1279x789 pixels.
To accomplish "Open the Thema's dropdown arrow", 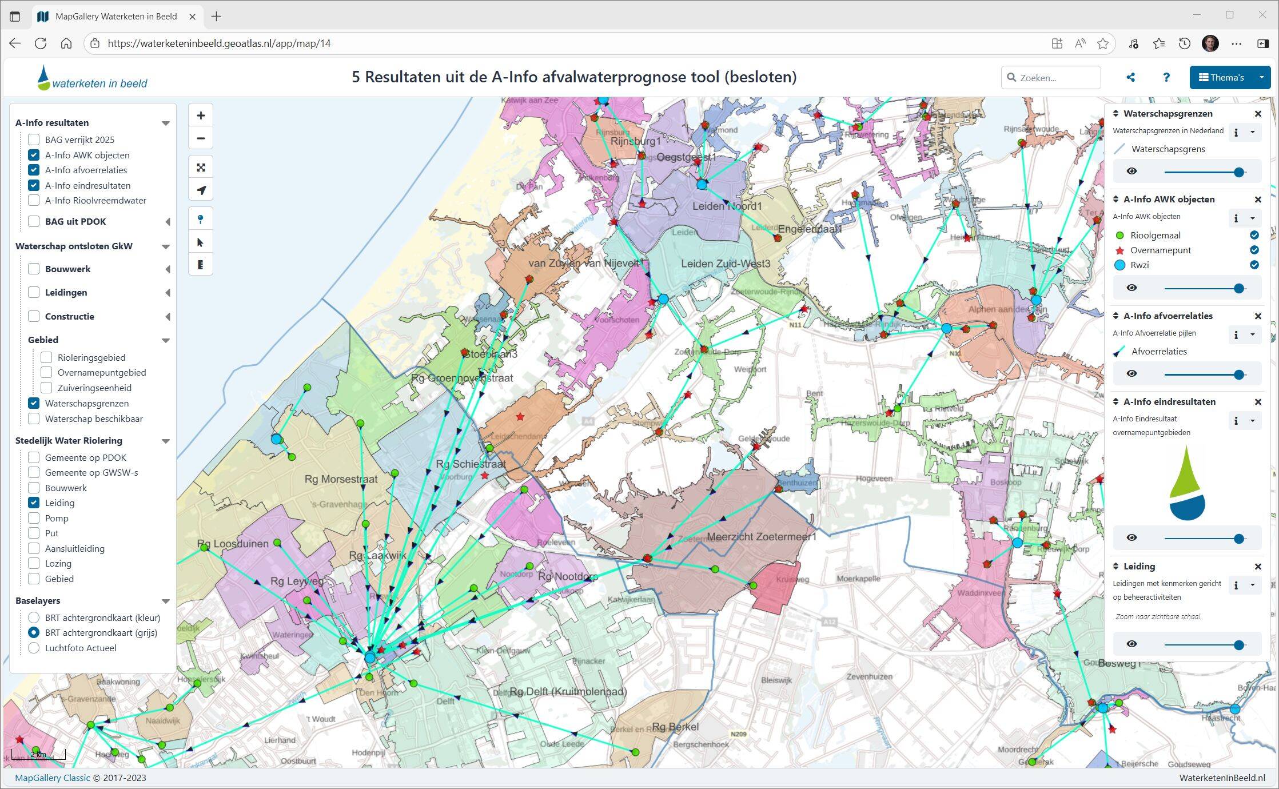I will point(1261,77).
